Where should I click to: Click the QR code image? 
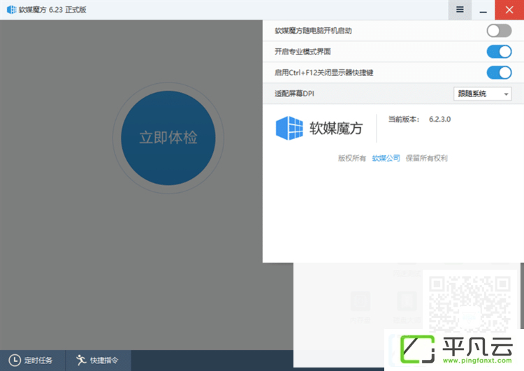coord(470,304)
